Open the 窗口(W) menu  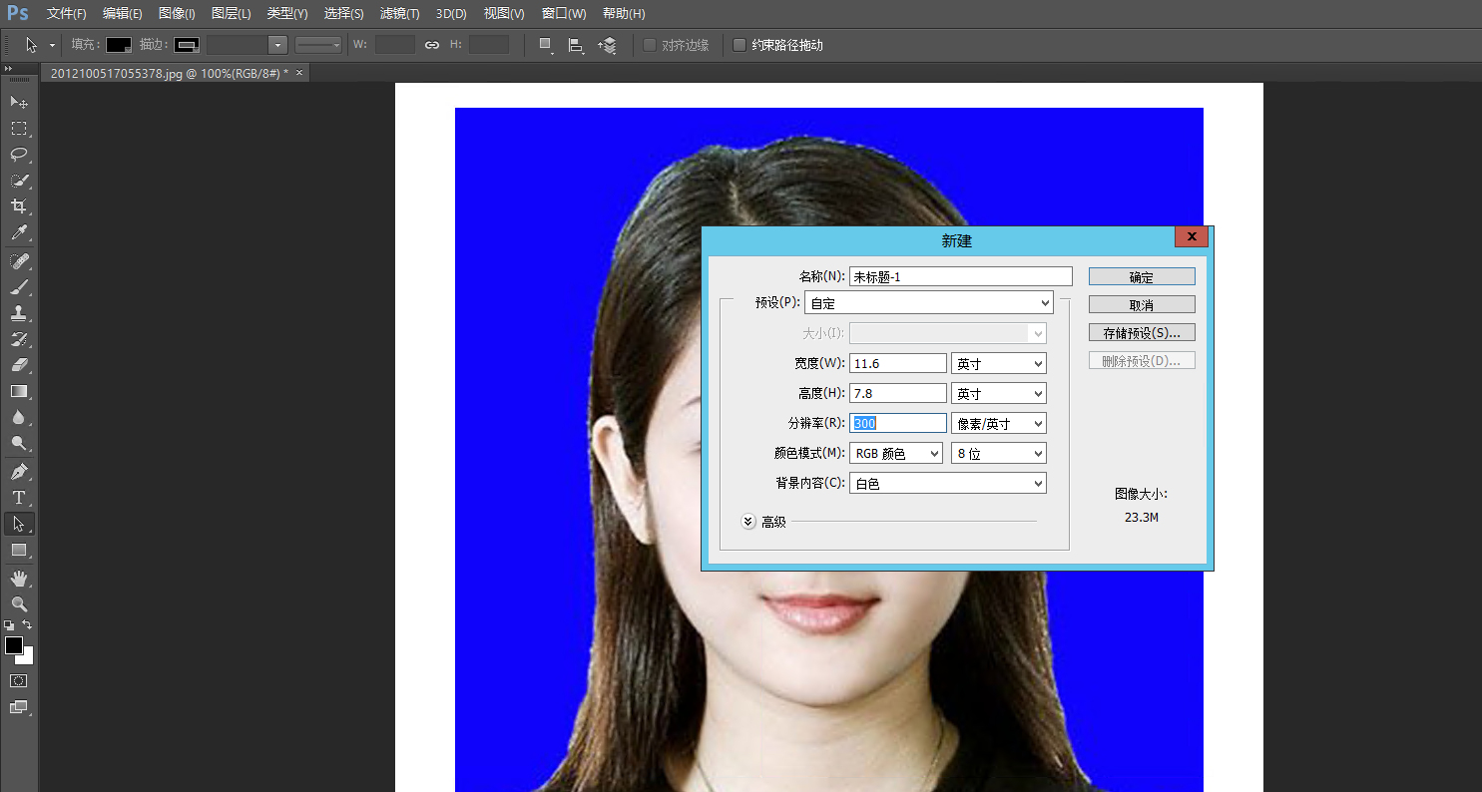click(564, 14)
